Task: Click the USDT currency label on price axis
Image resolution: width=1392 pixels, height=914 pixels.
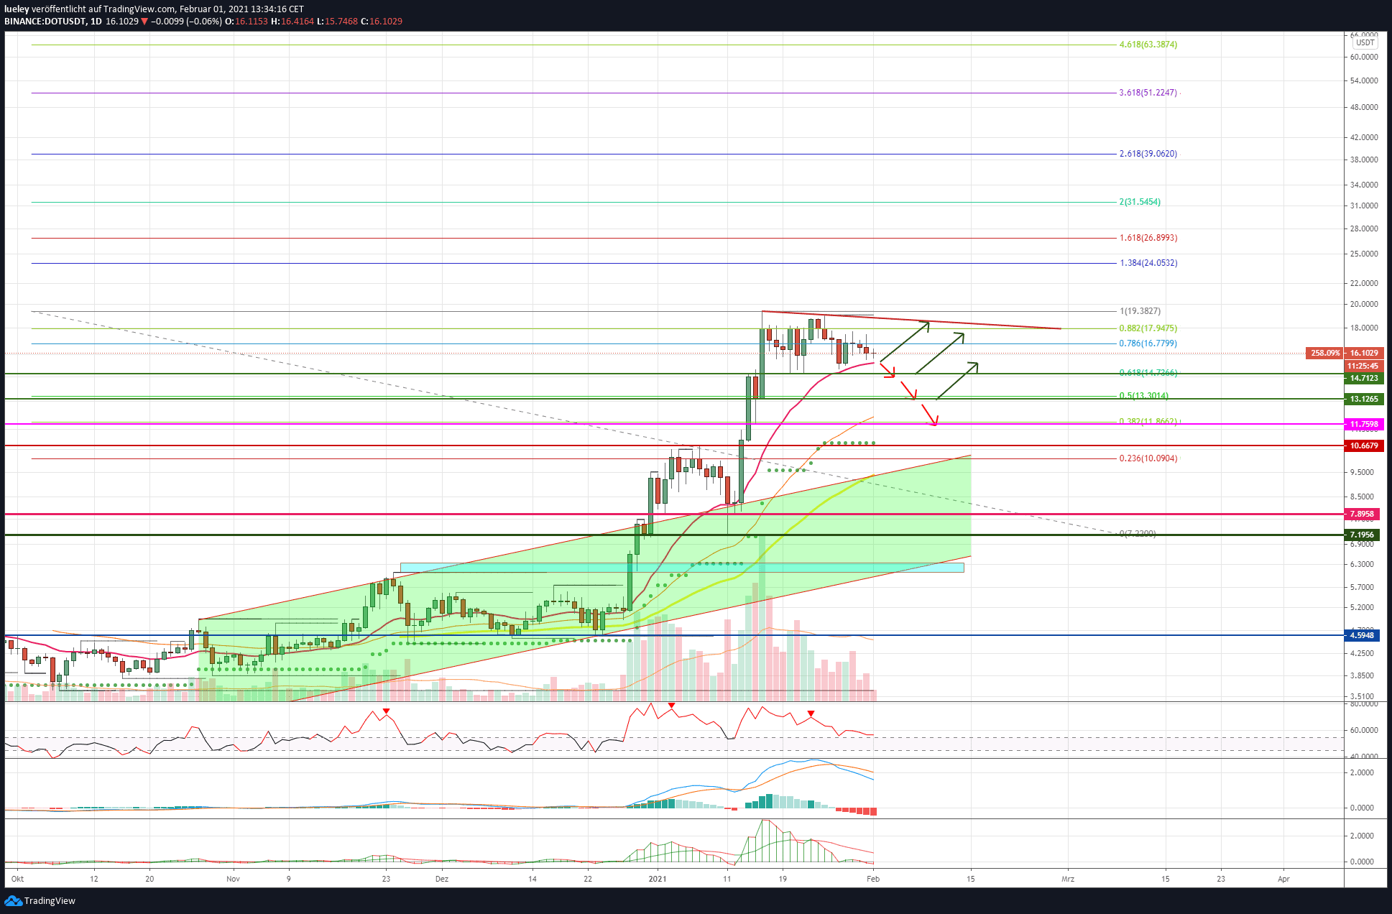Action: 1365,42
